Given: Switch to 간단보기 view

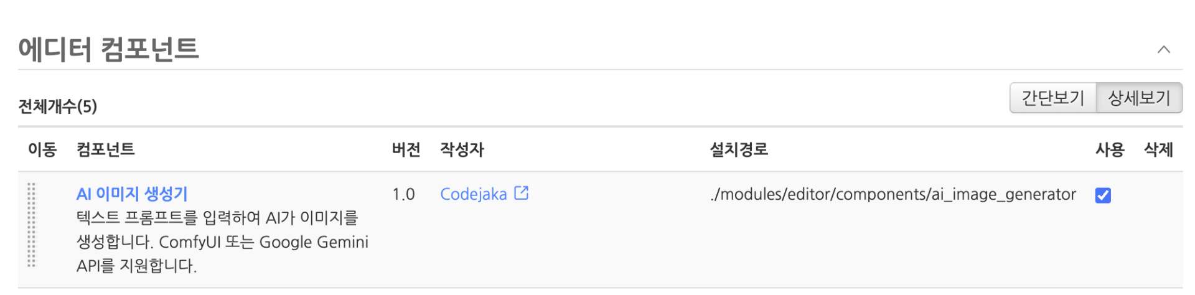Looking at the screenshot, I should (x=1052, y=98).
